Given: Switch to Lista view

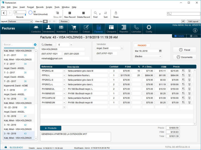Looking at the screenshot, I should point(193,36).
